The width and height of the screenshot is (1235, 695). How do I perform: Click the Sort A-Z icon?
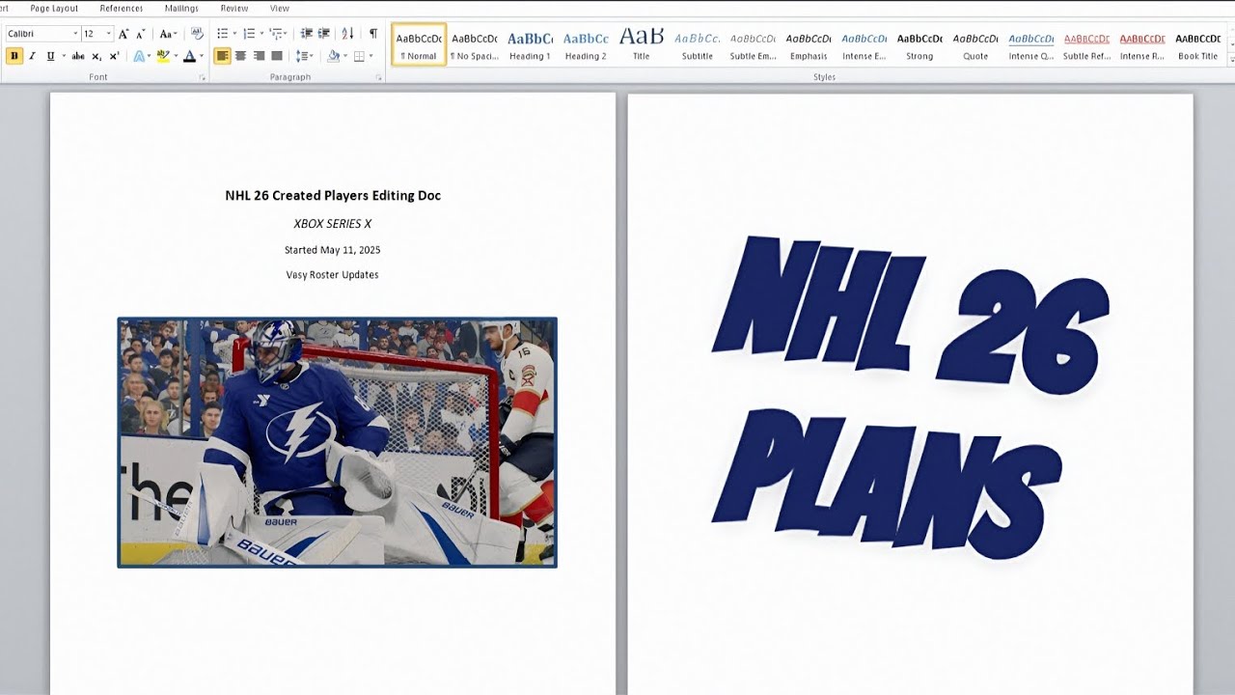click(347, 34)
